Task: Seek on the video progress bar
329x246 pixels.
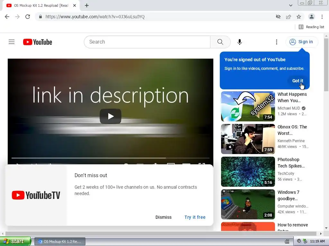Action: click(111, 158)
